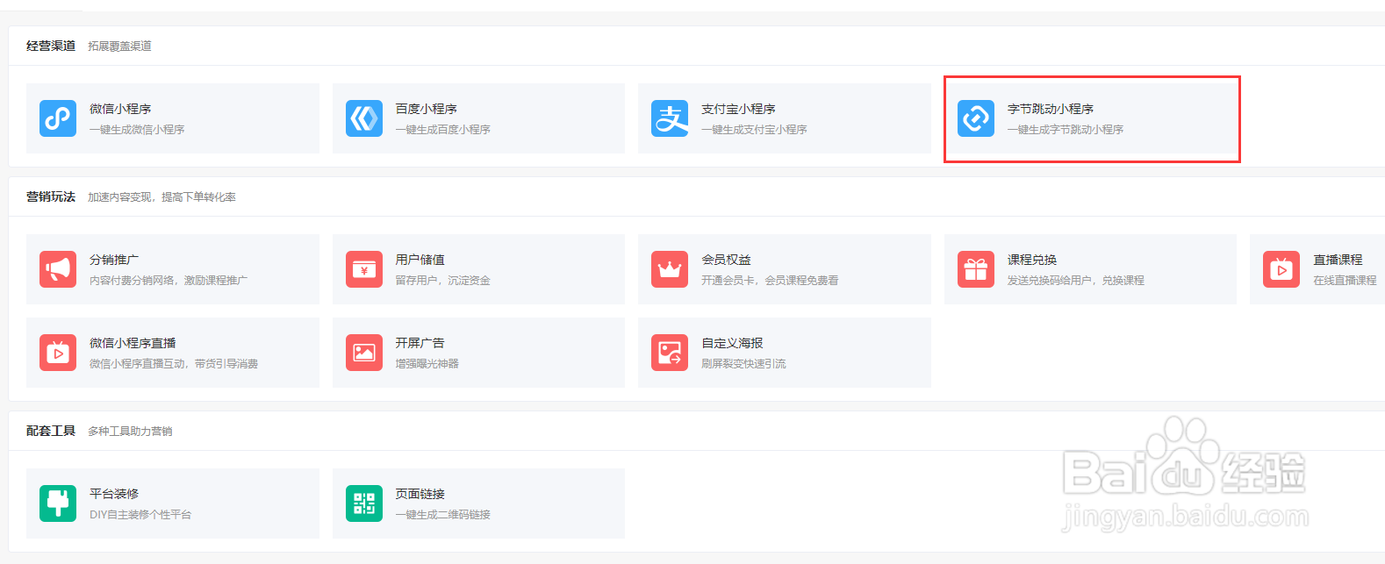Screen dimensions: 1385x564
Task: Open 直播课程 title
Action: (1338, 260)
